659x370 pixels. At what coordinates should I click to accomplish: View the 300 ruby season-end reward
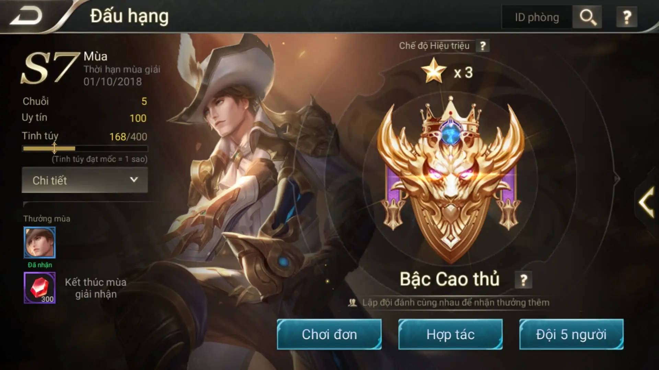pos(39,288)
